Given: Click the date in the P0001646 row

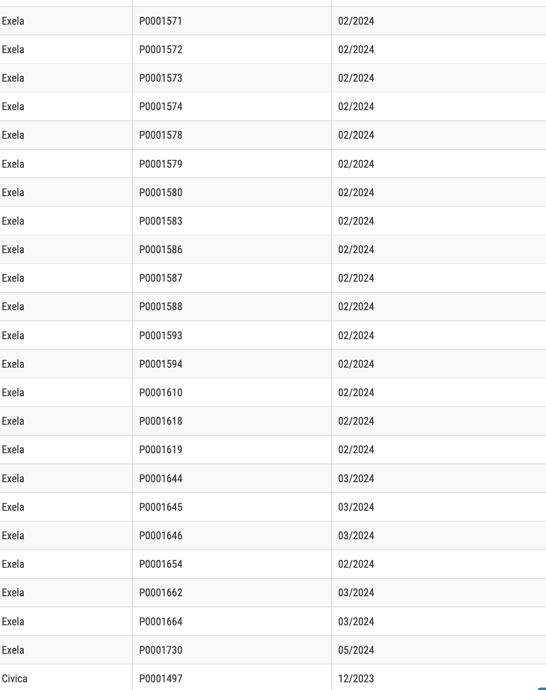Looking at the screenshot, I should [439, 535].
